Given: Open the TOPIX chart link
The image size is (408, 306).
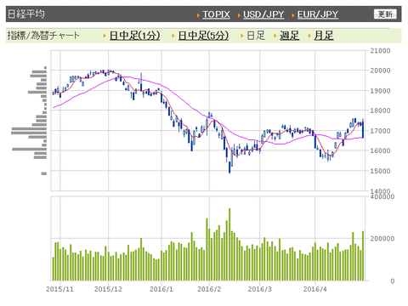Looking at the screenshot, I should 216,14.
